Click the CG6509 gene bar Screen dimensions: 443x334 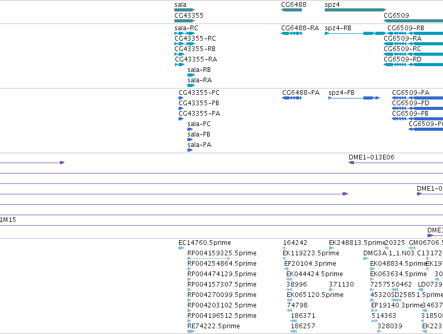point(413,21)
